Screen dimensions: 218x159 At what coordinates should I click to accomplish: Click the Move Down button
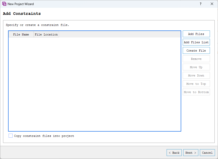click(196, 75)
